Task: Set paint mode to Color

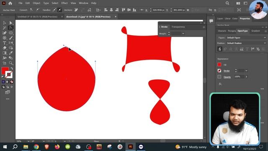Action: [x=3, y=82]
